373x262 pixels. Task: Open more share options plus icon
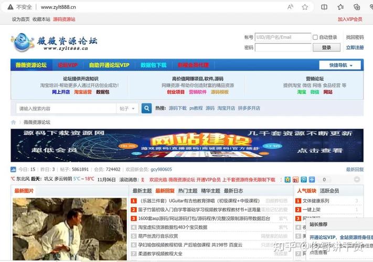[x=312, y=180]
